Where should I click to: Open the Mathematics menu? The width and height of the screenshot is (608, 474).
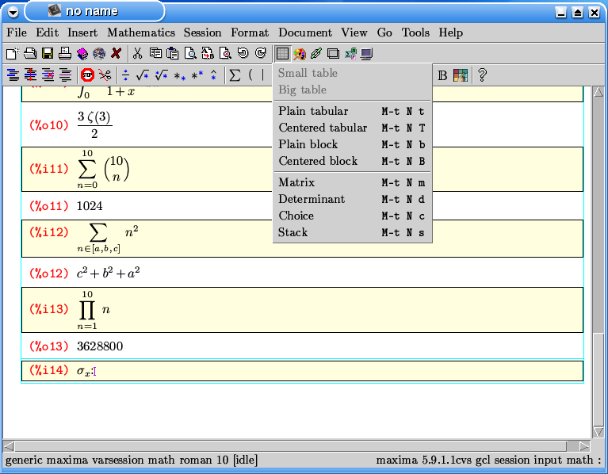click(x=141, y=32)
